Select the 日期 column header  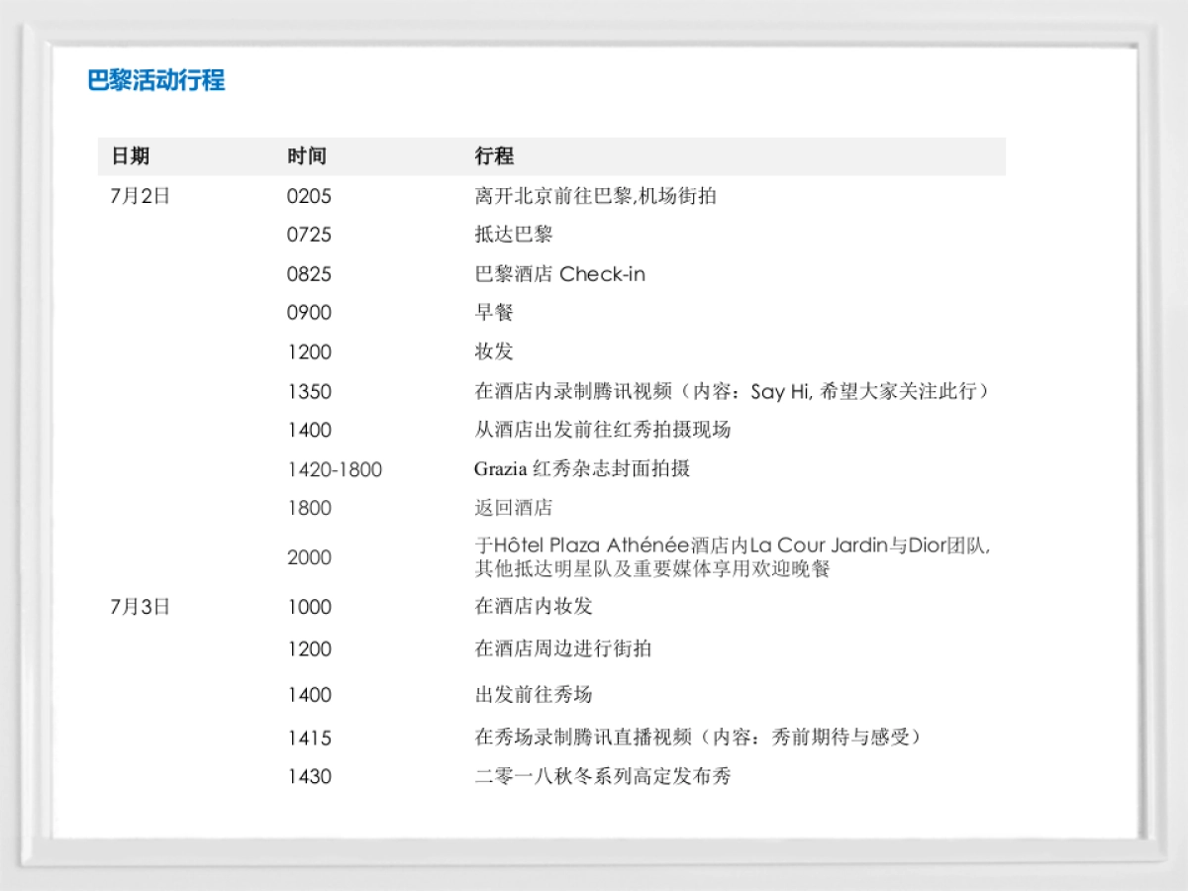[x=130, y=156]
